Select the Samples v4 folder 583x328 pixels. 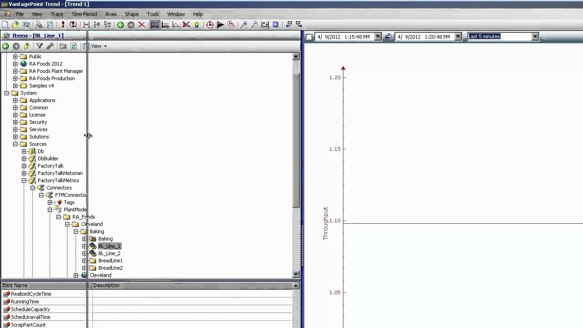(41, 86)
